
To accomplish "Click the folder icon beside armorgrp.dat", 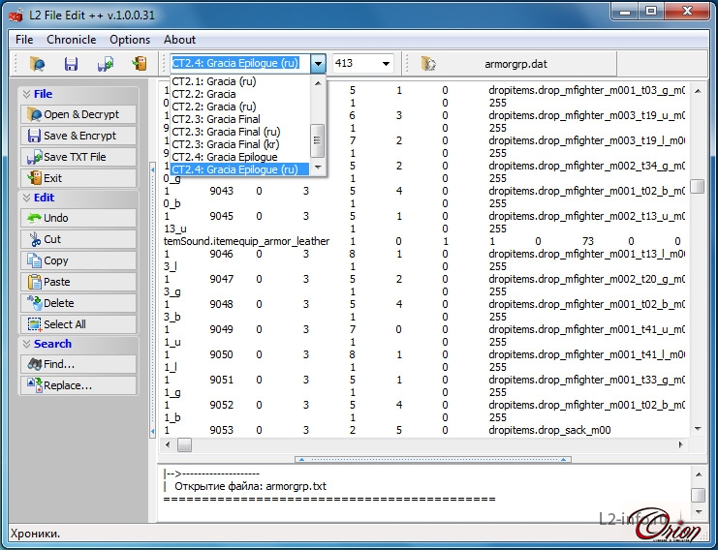I will click(x=428, y=64).
